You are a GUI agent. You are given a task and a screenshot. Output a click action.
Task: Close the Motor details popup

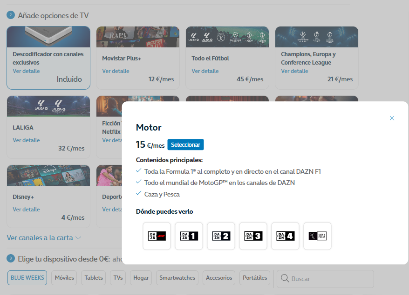click(x=392, y=118)
